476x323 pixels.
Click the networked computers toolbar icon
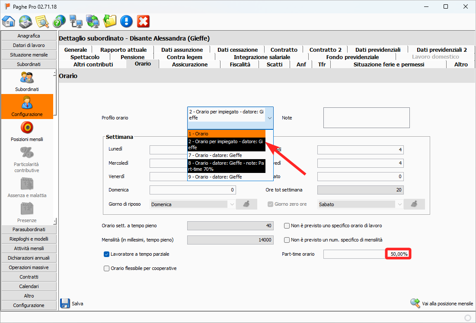click(76, 21)
